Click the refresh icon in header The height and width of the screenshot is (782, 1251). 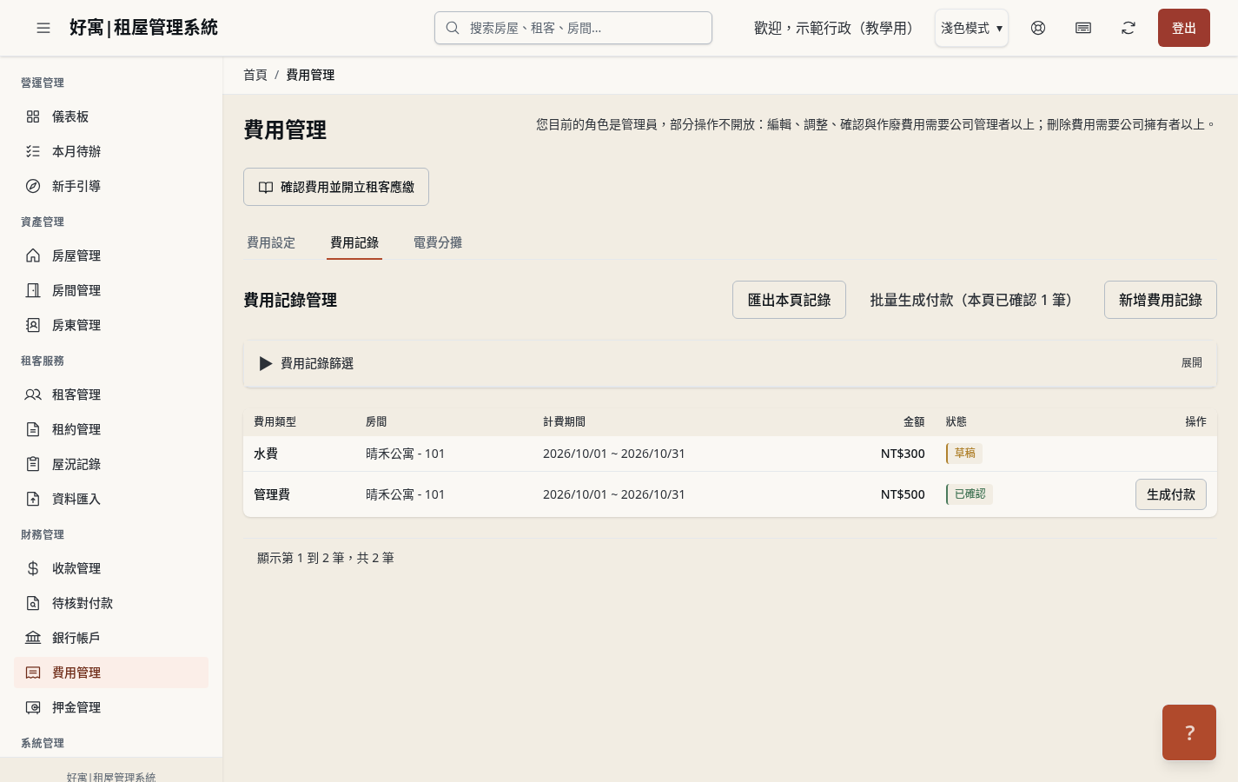[x=1129, y=28]
